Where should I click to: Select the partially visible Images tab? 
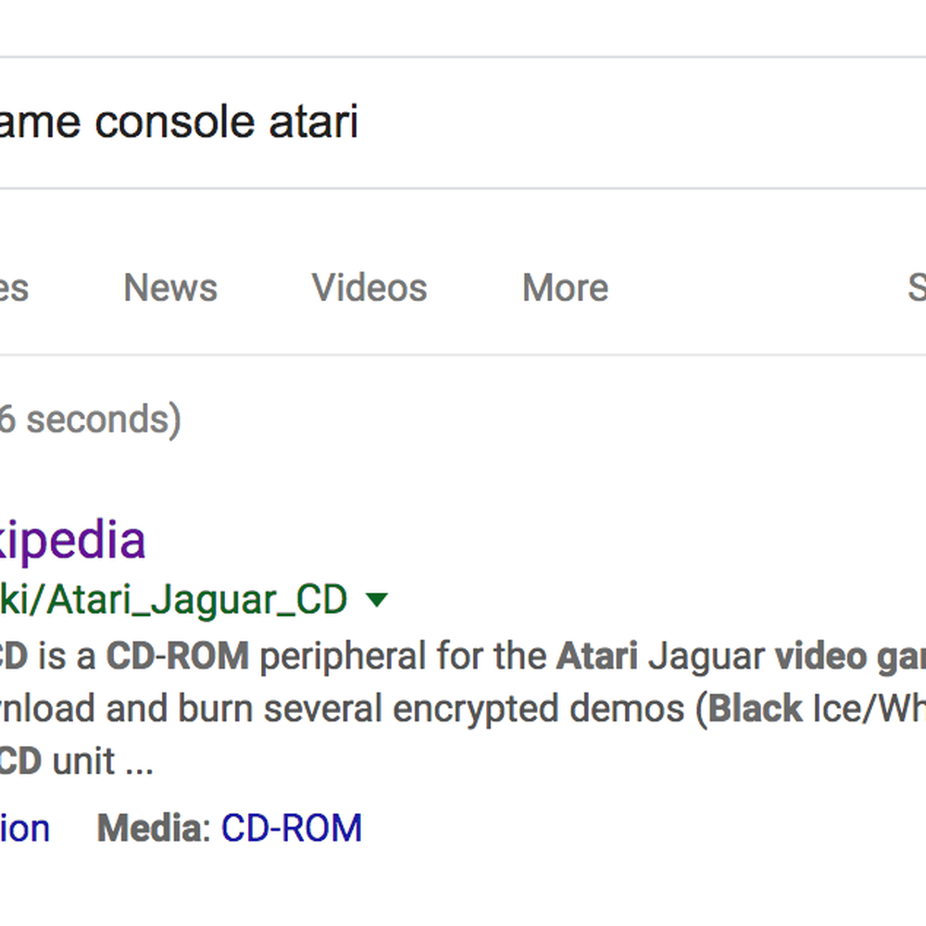coord(14,288)
